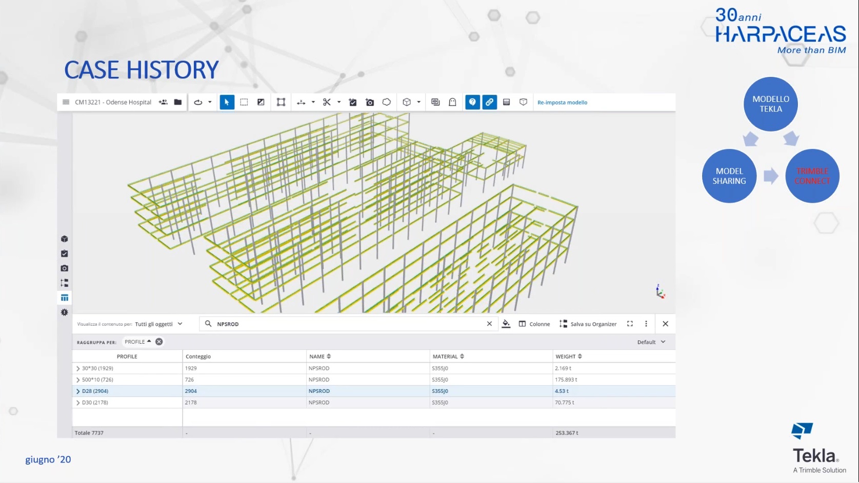Select the 2904 count cell

tap(244, 391)
